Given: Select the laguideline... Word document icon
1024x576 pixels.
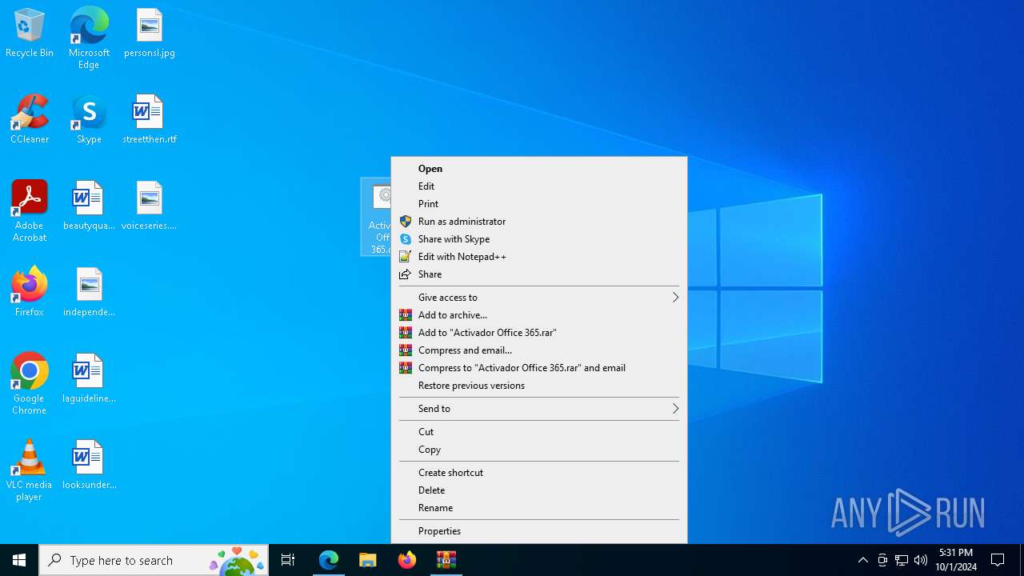Looking at the screenshot, I should (89, 378).
